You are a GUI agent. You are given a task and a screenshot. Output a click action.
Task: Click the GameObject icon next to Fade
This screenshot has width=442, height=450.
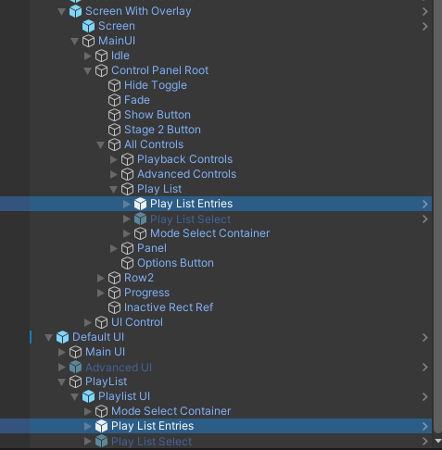(114, 100)
